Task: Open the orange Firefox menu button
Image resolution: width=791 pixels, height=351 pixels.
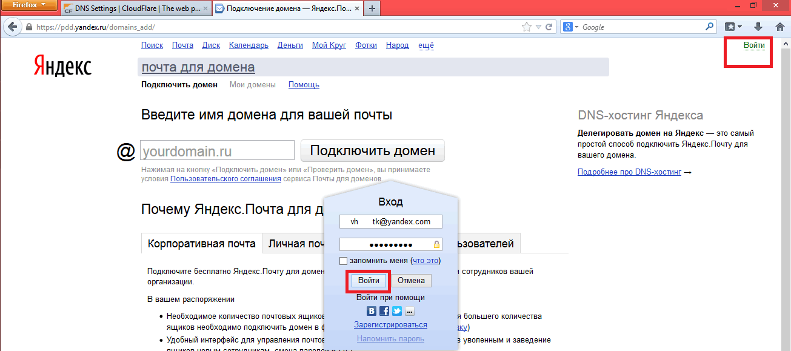Action: pyautogui.click(x=30, y=7)
